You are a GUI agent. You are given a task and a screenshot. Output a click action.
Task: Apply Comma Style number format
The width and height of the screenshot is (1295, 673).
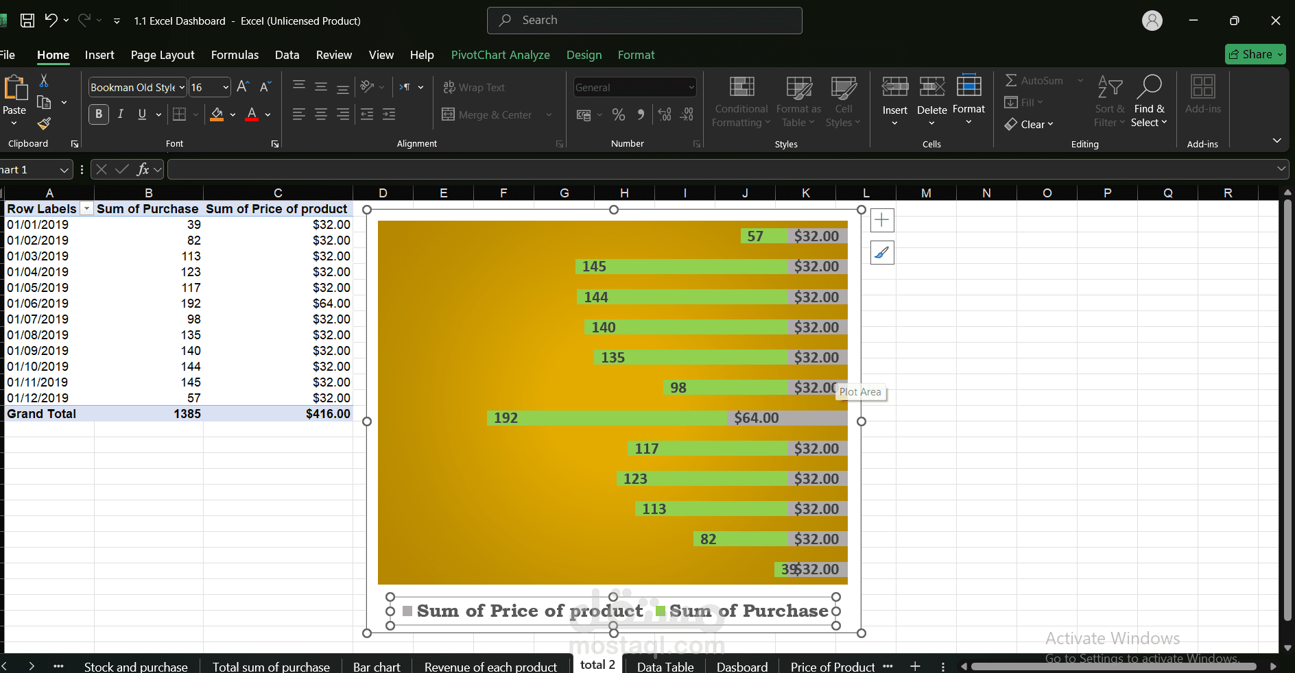click(641, 114)
